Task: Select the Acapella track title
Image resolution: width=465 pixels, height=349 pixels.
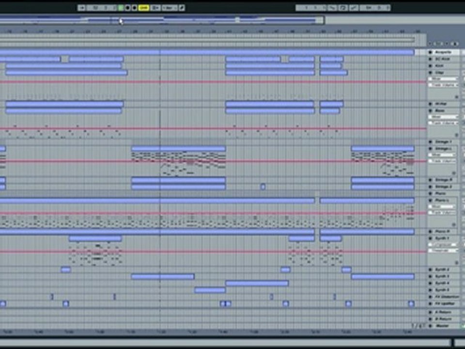Action: click(x=443, y=52)
